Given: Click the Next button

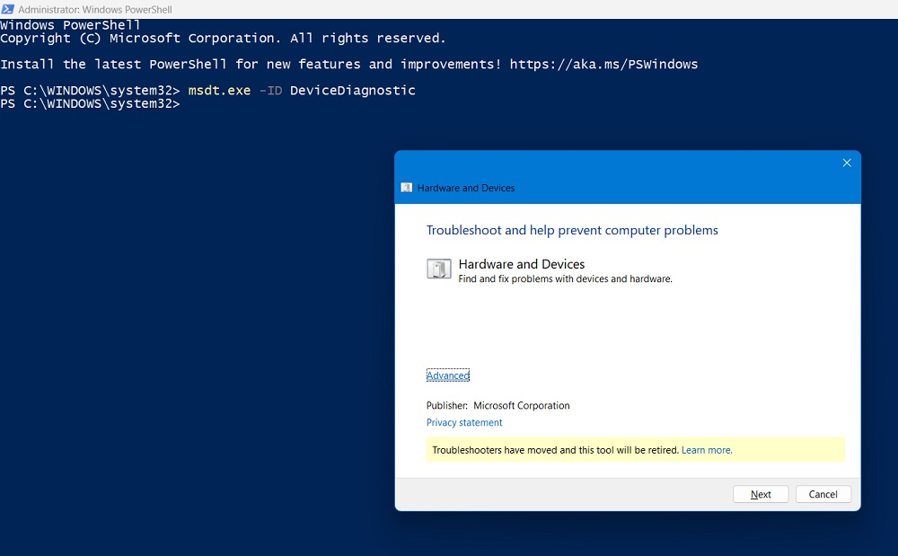Looking at the screenshot, I should point(760,494).
